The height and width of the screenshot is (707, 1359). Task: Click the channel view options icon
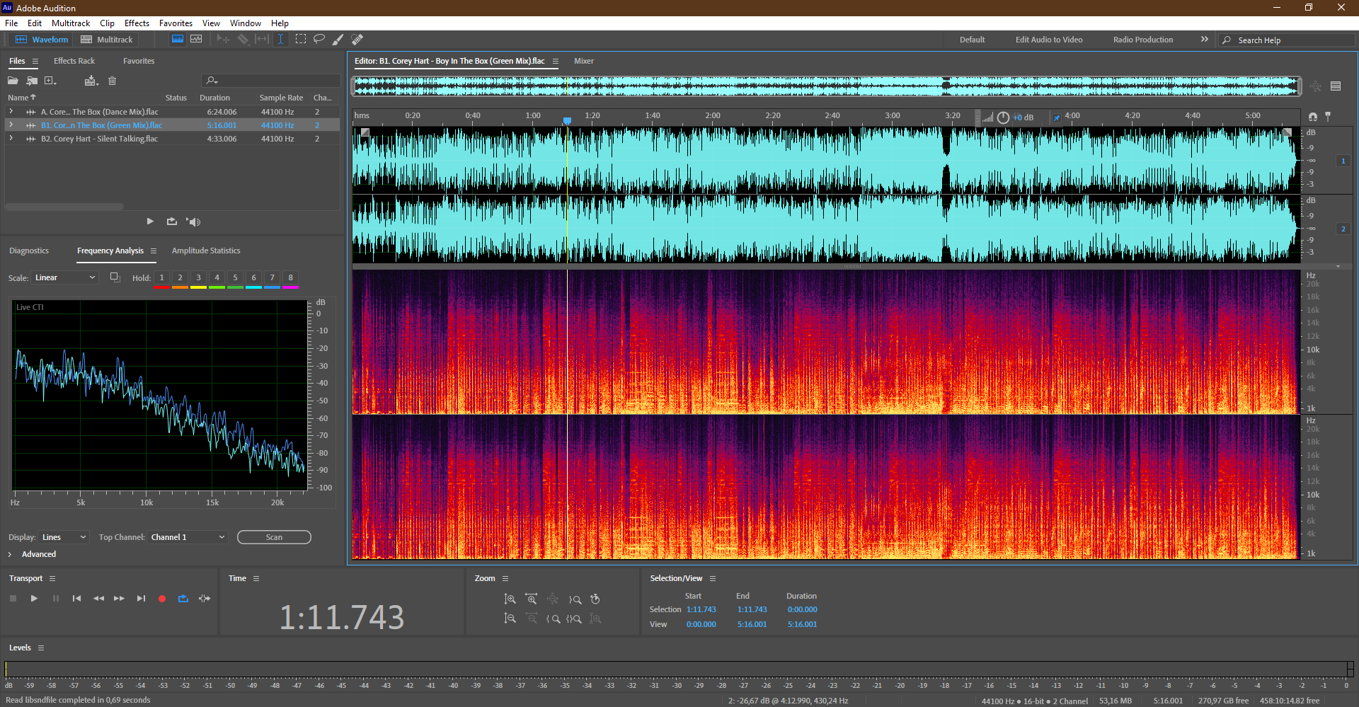(x=1336, y=86)
